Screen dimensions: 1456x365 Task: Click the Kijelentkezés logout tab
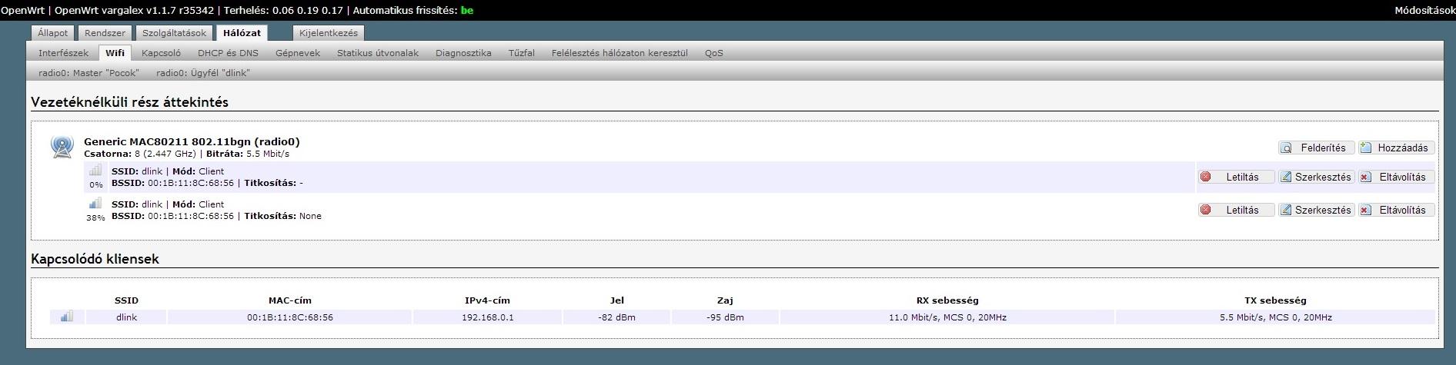pos(329,33)
